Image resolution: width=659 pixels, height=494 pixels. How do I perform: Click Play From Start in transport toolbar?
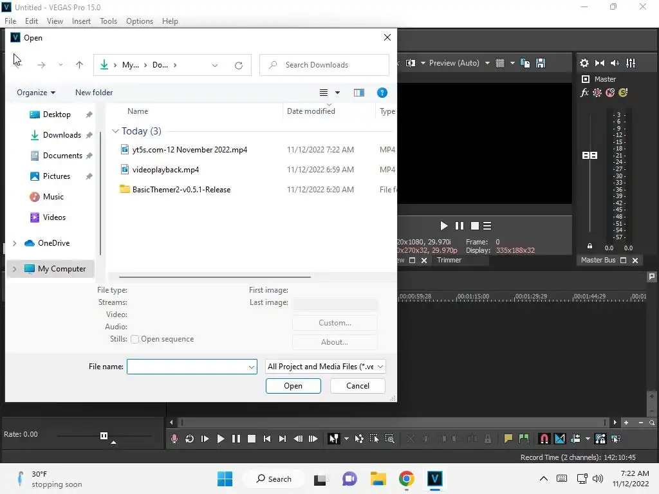[205, 439]
